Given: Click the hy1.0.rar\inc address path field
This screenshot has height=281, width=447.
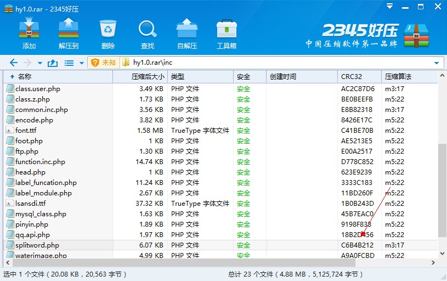Looking at the screenshot, I should [x=276, y=63].
